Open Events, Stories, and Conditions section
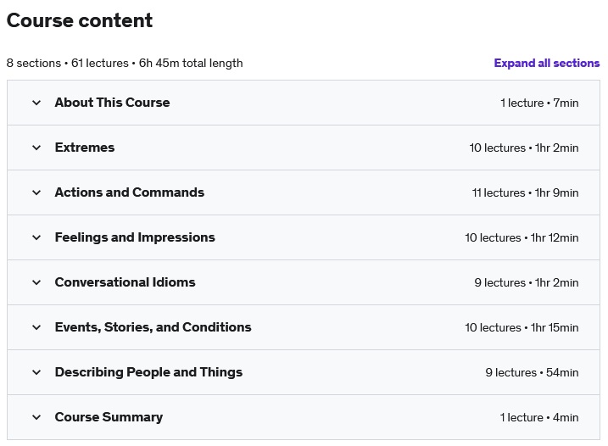Screen dimensions: 608x446 click(x=153, y=327)
